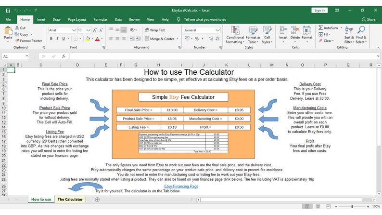This screenshot has width=382, height=215.
Task: Open Number Format dropdown showing General
Action: click(217, 30)
